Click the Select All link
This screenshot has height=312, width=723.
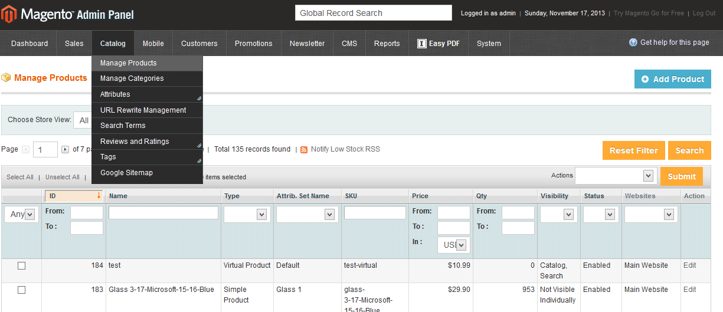tap(20, 177)
